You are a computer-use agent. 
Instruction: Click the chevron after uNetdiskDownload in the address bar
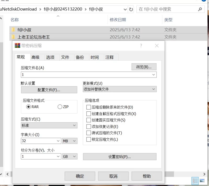pos(40,9)
